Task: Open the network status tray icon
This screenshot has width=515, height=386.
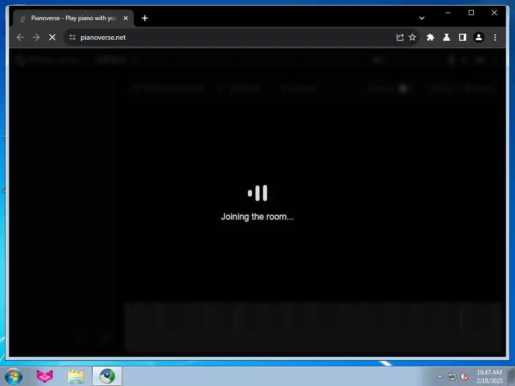Action: (452, 377)
